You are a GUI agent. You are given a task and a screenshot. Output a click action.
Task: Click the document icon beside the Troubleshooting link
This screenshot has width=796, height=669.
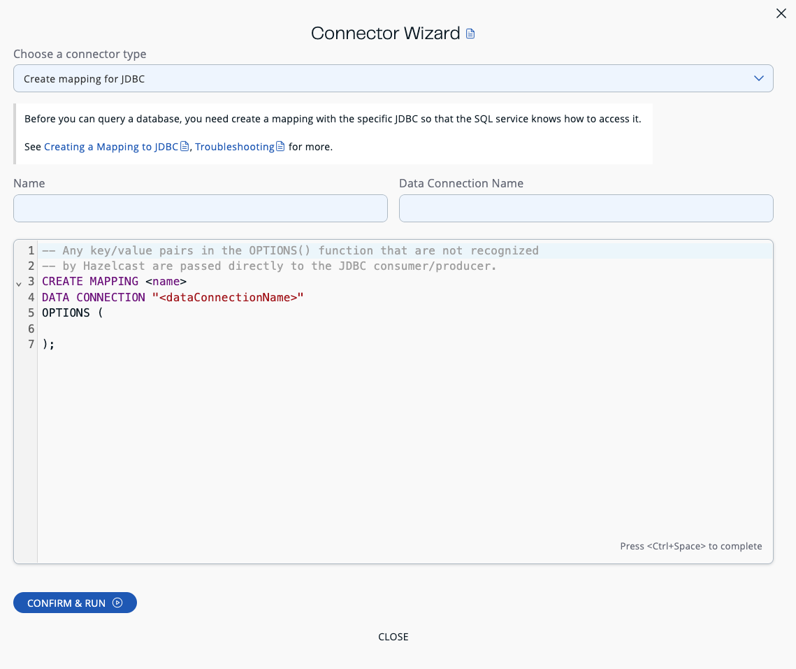coord(280,146)
